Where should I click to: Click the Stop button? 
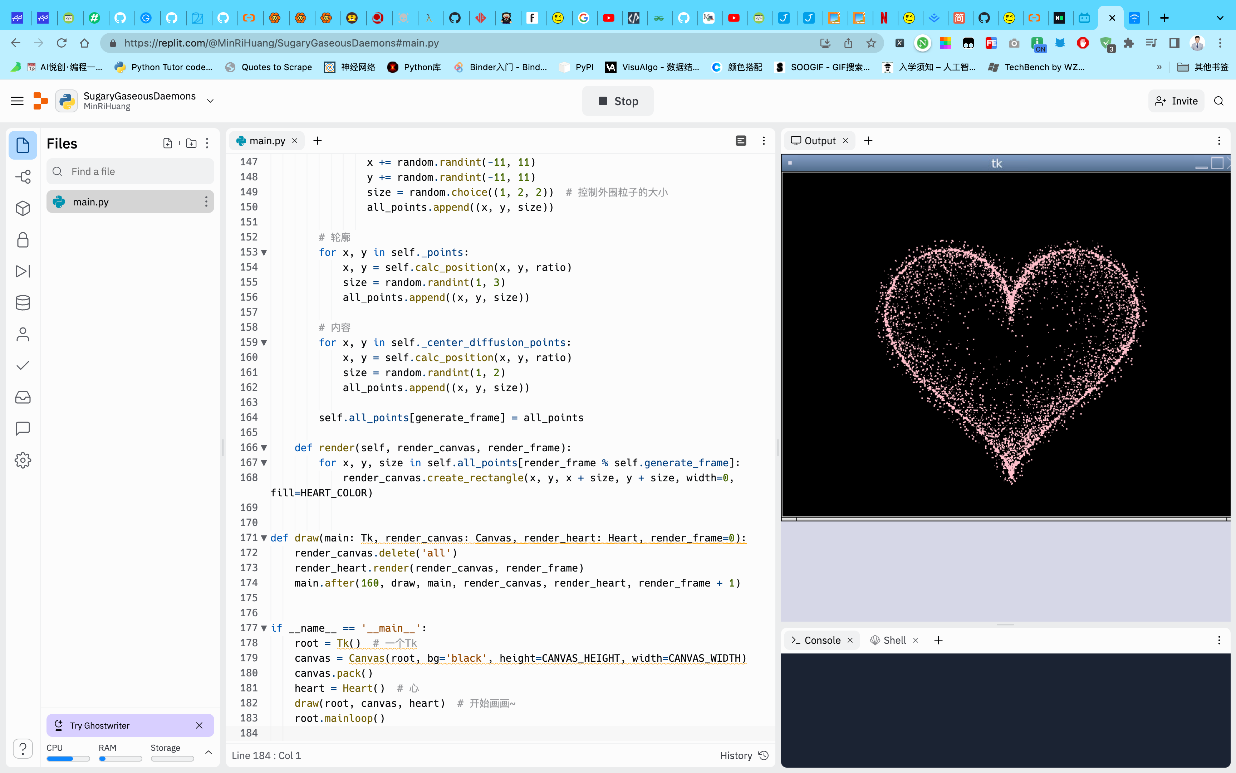618,101
